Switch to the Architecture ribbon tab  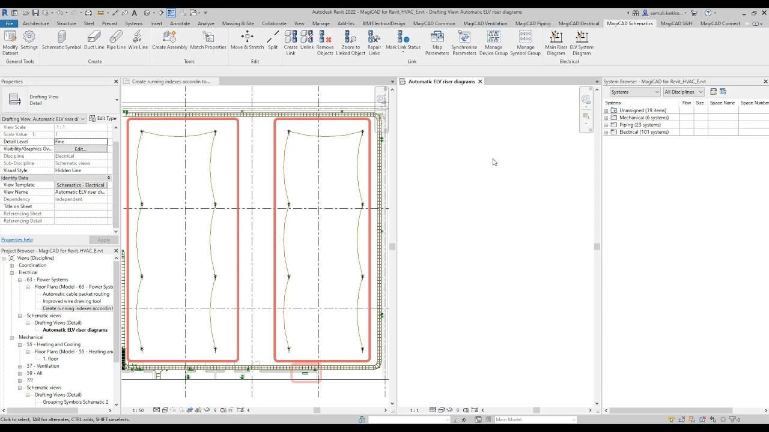(35, 23)
